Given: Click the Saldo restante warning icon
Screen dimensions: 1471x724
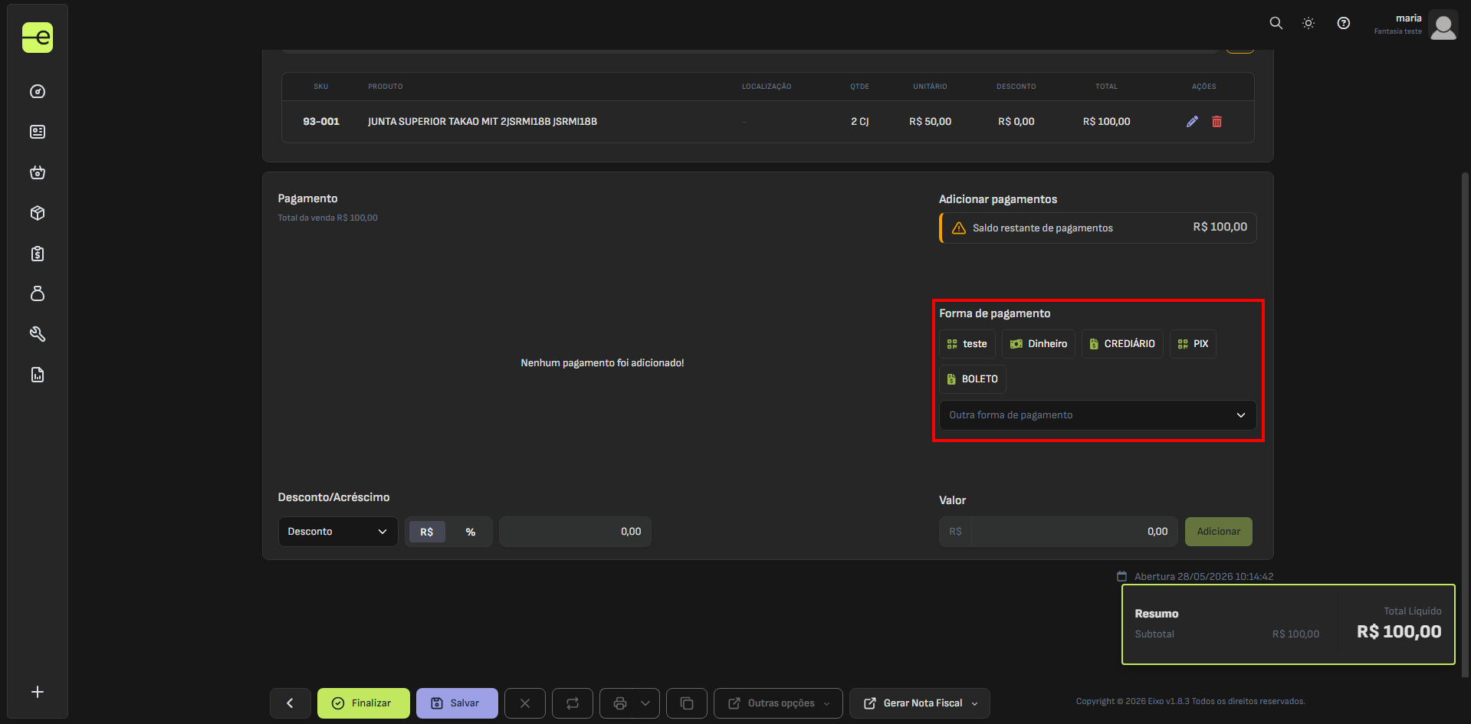Looking at the screenshot, I should pyautogui.click(x=959, y=228).
